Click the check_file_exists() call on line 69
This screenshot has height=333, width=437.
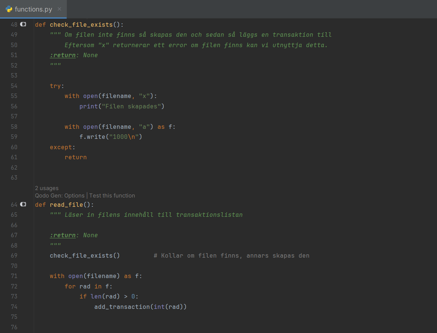pos(85,256)
